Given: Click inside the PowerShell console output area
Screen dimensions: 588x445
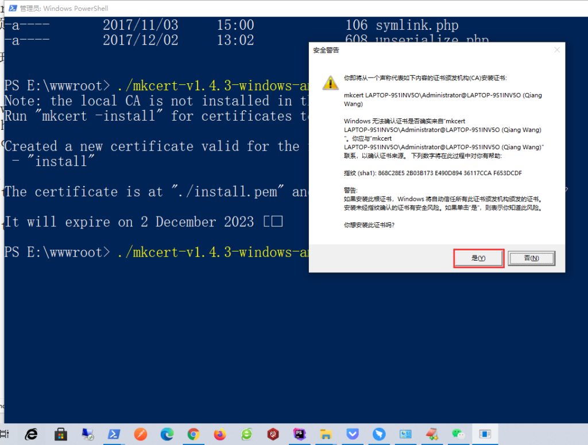Looking at the screenshot, I should pos(144,316).
